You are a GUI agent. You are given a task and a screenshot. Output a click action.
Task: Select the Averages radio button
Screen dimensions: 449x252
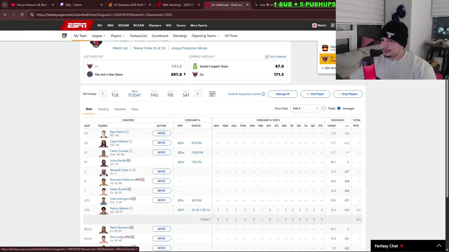point(339,108)
